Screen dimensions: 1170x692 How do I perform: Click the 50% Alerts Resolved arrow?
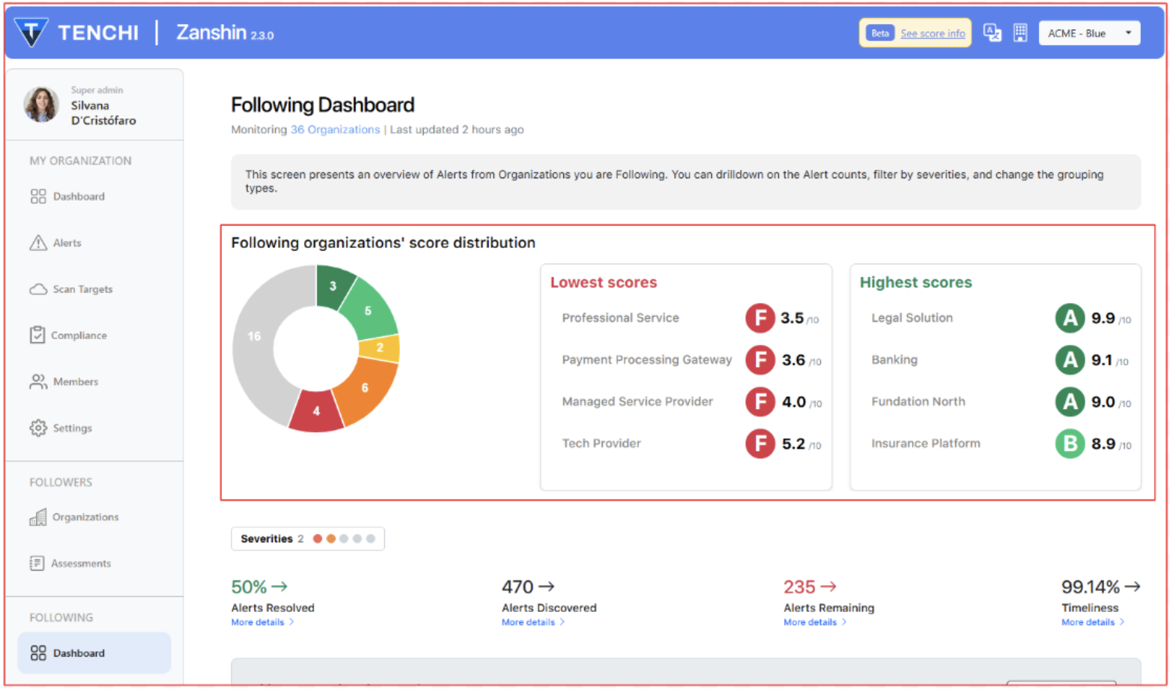pyautogui.click(x=279, y=586)
